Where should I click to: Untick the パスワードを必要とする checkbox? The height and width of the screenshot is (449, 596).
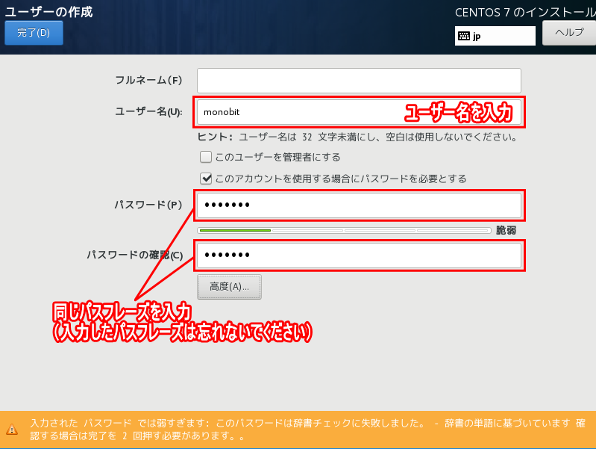206,179
